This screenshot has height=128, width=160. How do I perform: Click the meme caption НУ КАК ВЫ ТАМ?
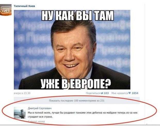pyautogui.click(x=78, y=16)
